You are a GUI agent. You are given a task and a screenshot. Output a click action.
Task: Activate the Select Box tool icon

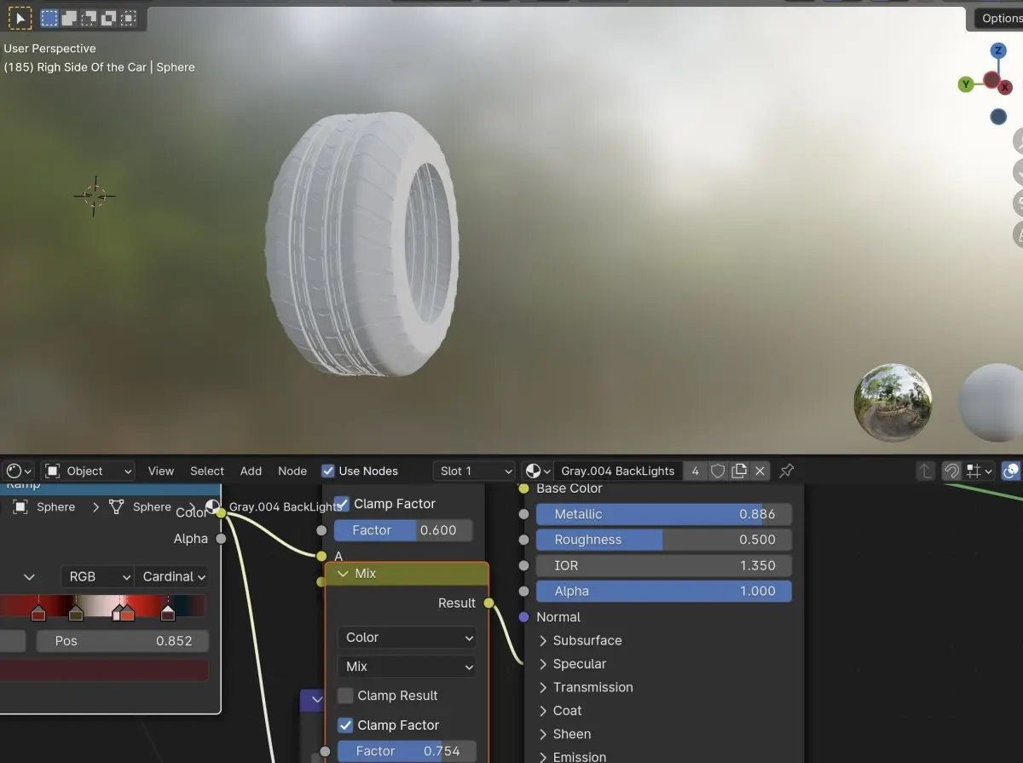point(20,17)
